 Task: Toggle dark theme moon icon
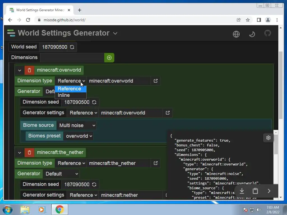(x=252, y=34)
